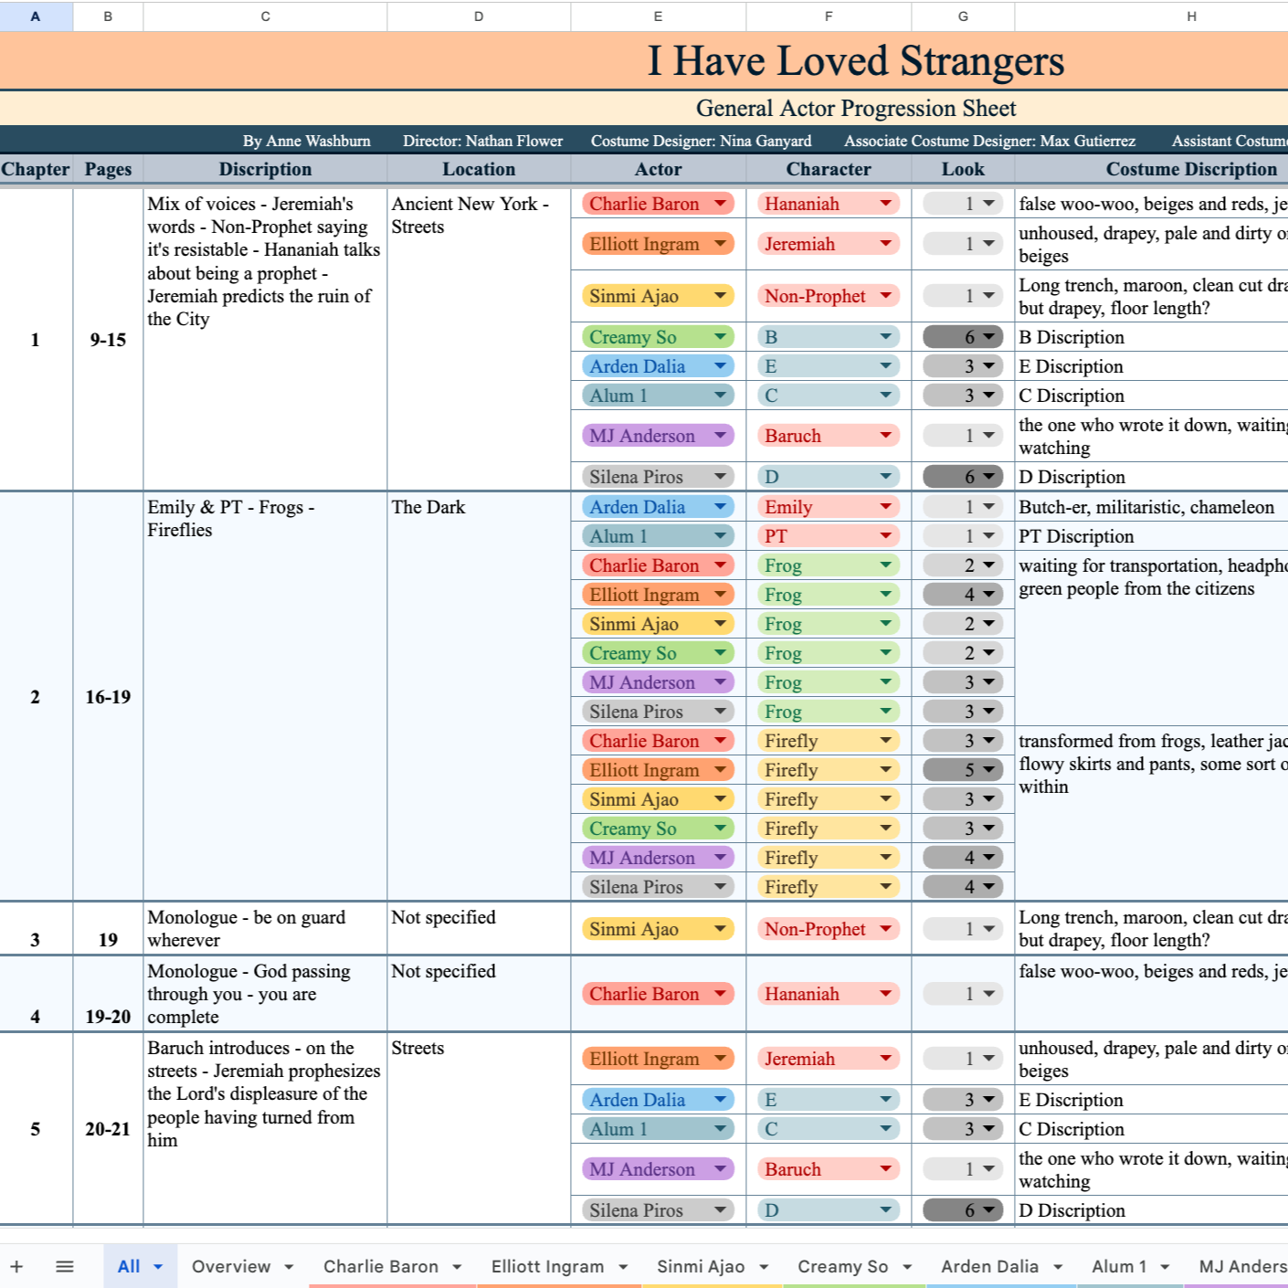Click the 'I Have Loved Strangers' title
This screenshot has width=1288, height=1288.
[x=856, y=60]
